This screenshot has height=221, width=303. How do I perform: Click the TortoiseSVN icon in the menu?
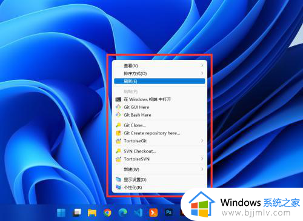[x=118, y=159]
